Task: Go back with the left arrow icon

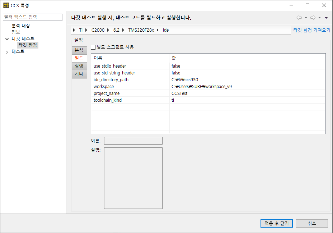Action: click(x=299, y=18)
